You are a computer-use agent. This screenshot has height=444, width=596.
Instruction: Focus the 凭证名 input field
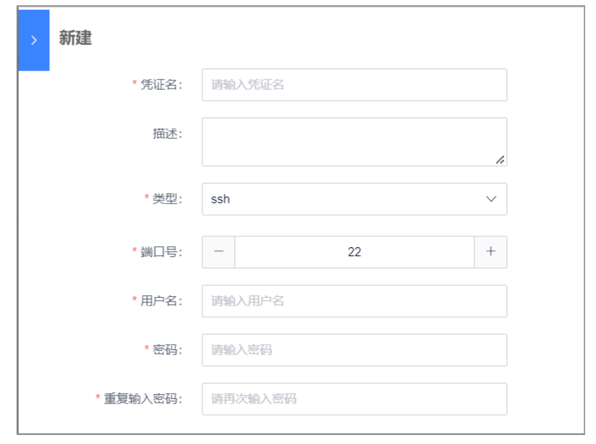point(354,85)
